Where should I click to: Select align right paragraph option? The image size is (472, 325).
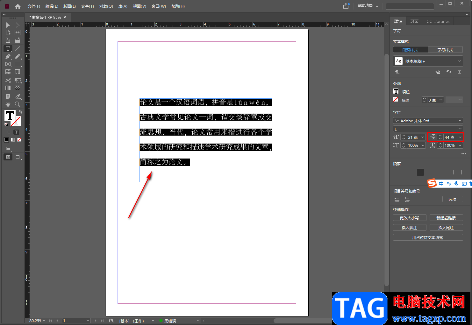click(x=412, y=172)
